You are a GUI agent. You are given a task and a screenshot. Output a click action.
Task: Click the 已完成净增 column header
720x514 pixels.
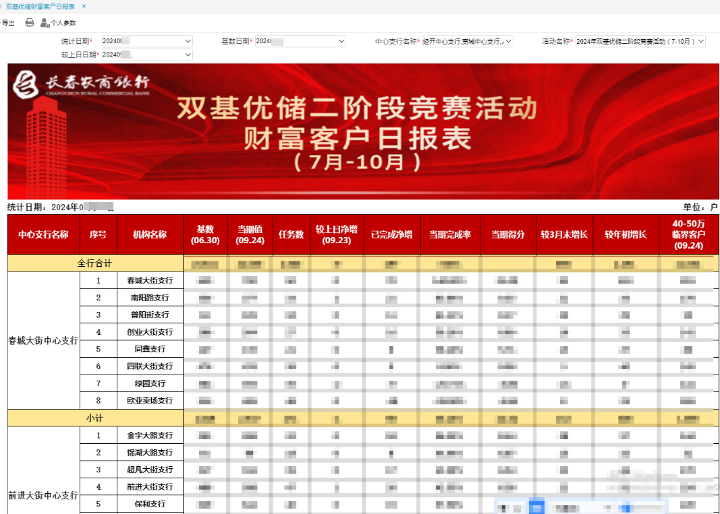coord(391,234)
